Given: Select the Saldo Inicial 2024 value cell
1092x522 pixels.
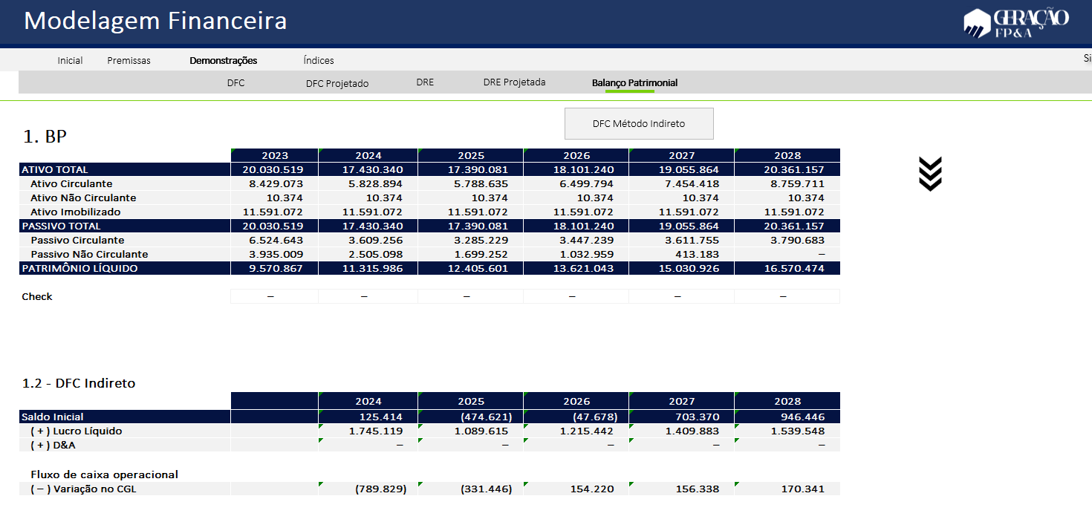Looking at the screenshot, I should point(368,417).
